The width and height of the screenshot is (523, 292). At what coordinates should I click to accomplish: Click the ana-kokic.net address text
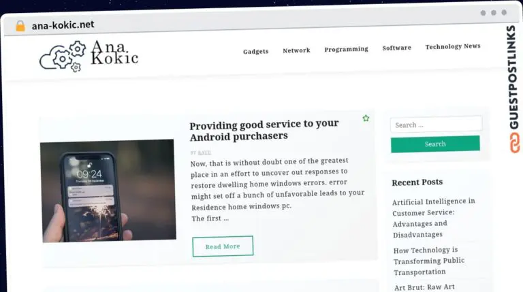click(63, 25)
